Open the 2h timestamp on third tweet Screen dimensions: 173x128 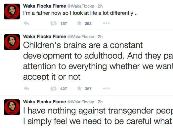(x=100, y=102)
